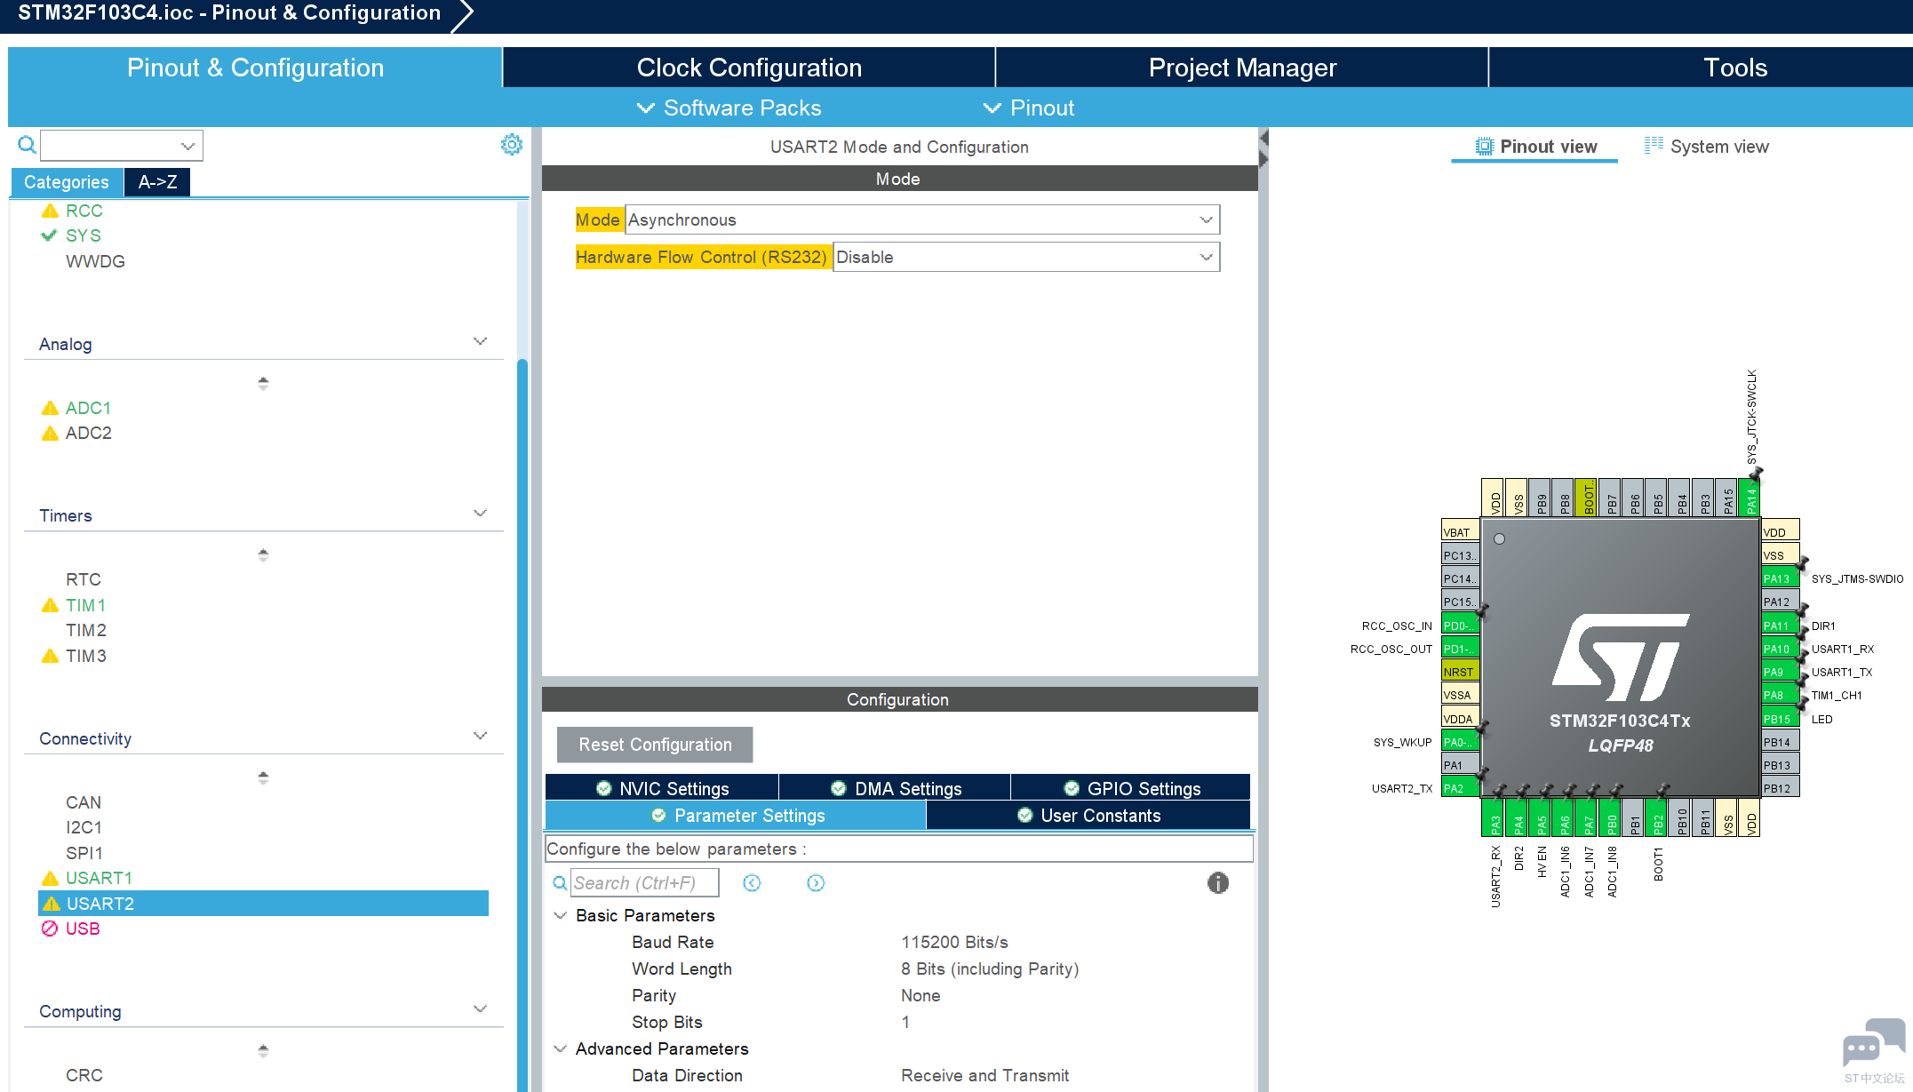Select the PA2 USART2_TX pin on the chip

pos(1458,788)
